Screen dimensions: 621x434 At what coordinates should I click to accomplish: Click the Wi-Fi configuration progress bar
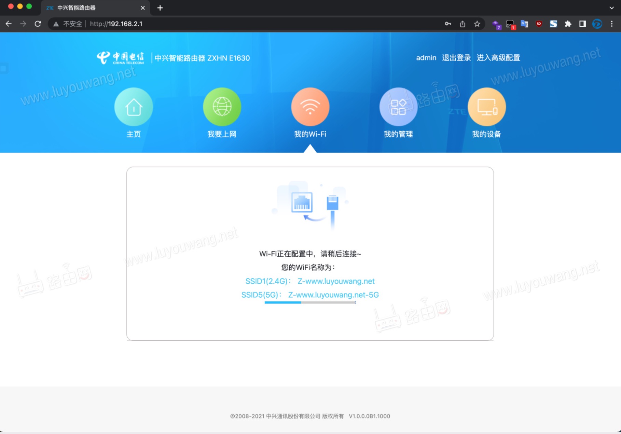coord(310,302)
